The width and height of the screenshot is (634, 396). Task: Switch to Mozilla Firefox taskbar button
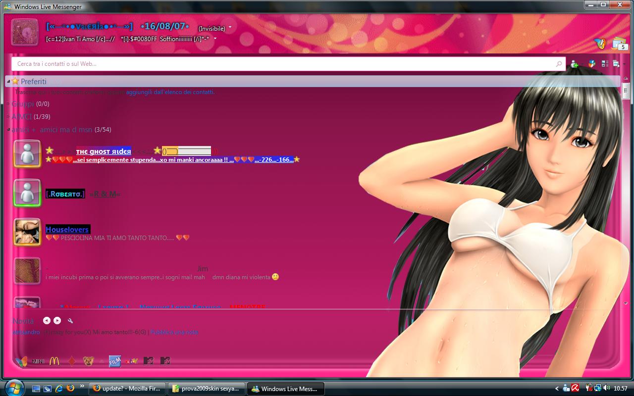tap(127, 389)
